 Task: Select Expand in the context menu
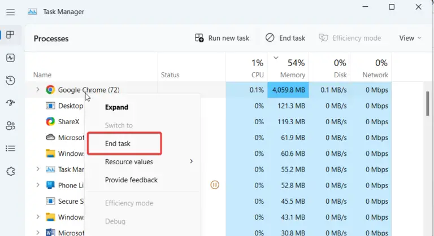[x=116, y=107]
